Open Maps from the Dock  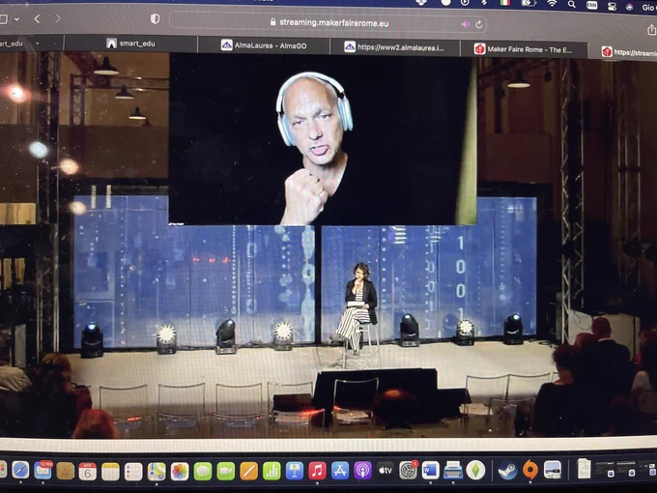point(157,472)
